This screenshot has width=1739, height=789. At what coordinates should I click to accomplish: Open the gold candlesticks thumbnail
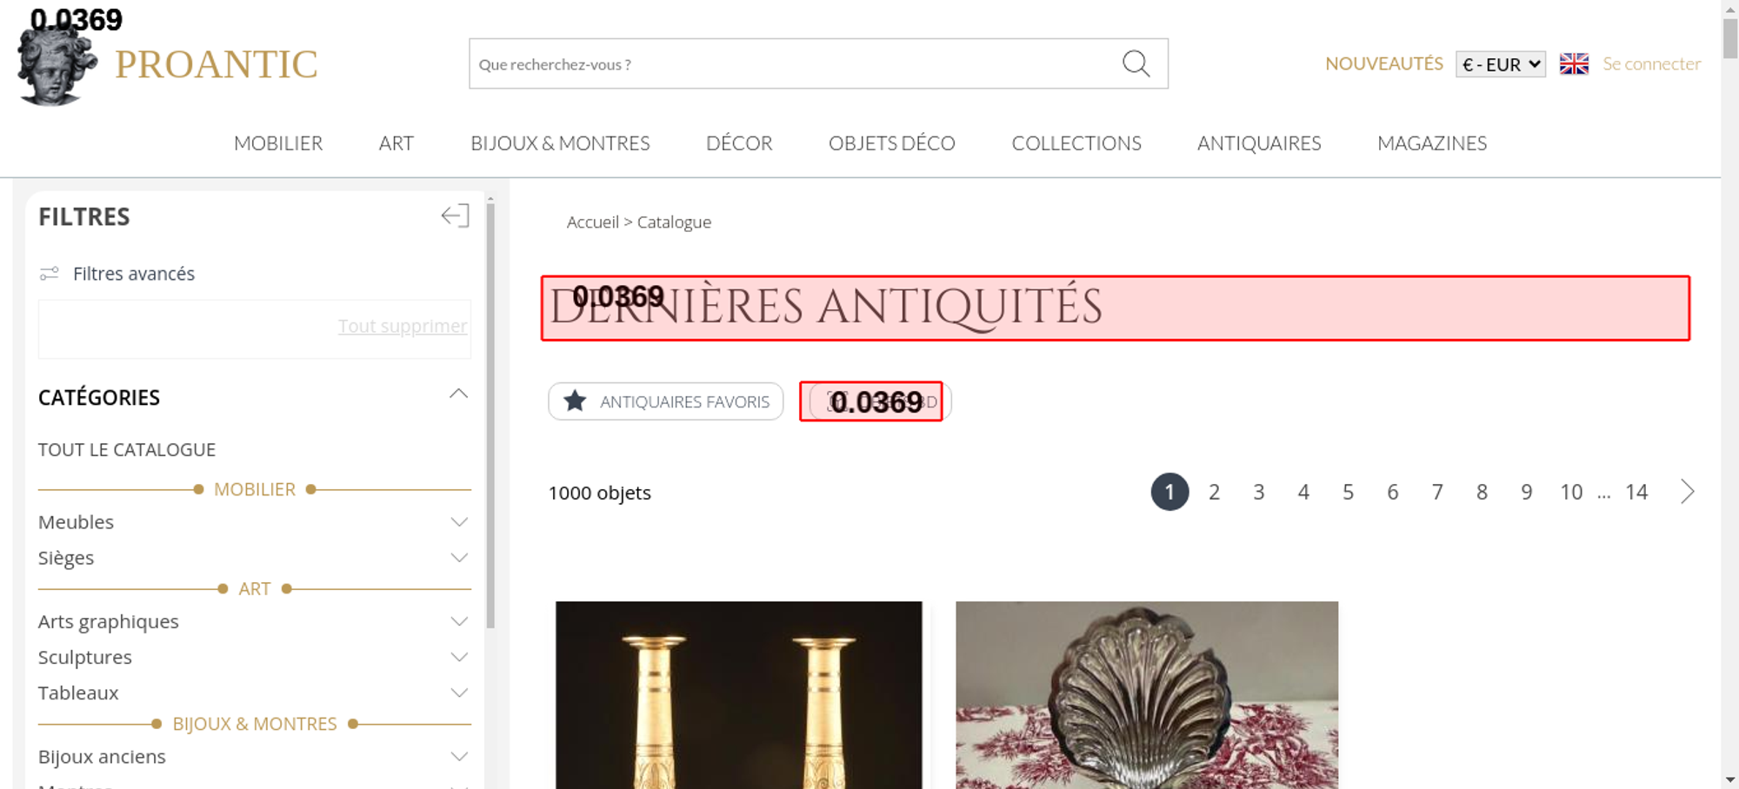pos(738,695)
